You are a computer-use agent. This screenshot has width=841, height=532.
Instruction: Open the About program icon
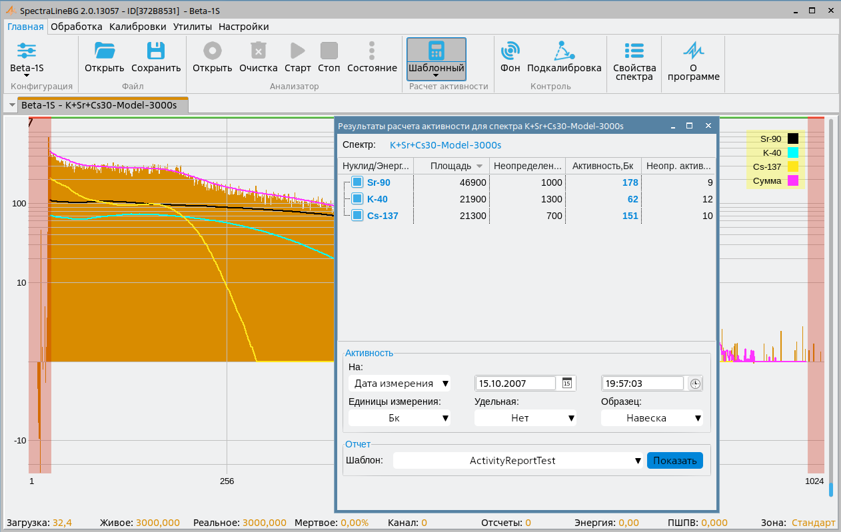pos(693,51)
